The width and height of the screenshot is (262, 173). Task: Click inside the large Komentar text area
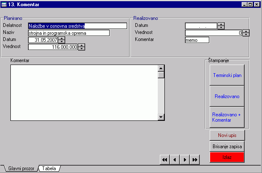84,93
